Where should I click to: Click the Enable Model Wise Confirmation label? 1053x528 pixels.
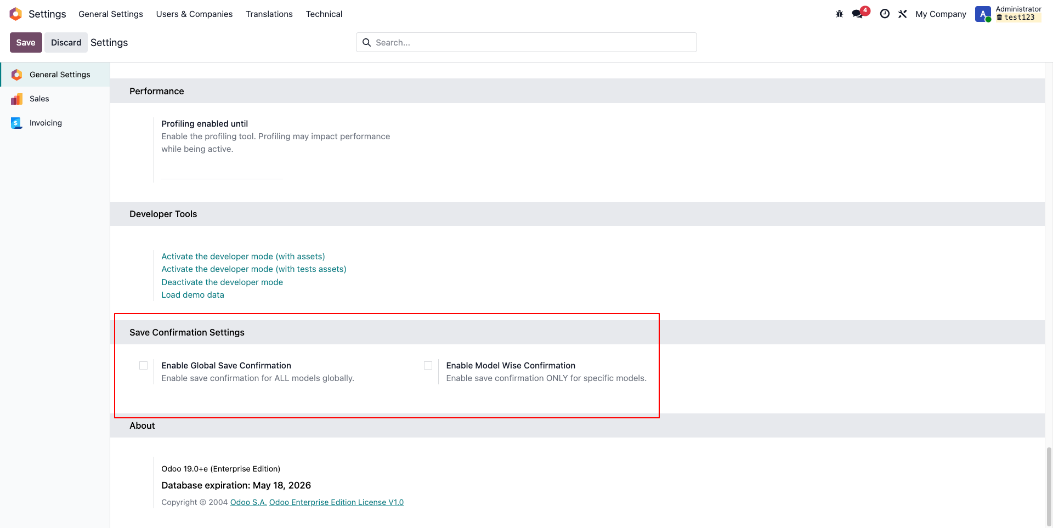point(511,365)
